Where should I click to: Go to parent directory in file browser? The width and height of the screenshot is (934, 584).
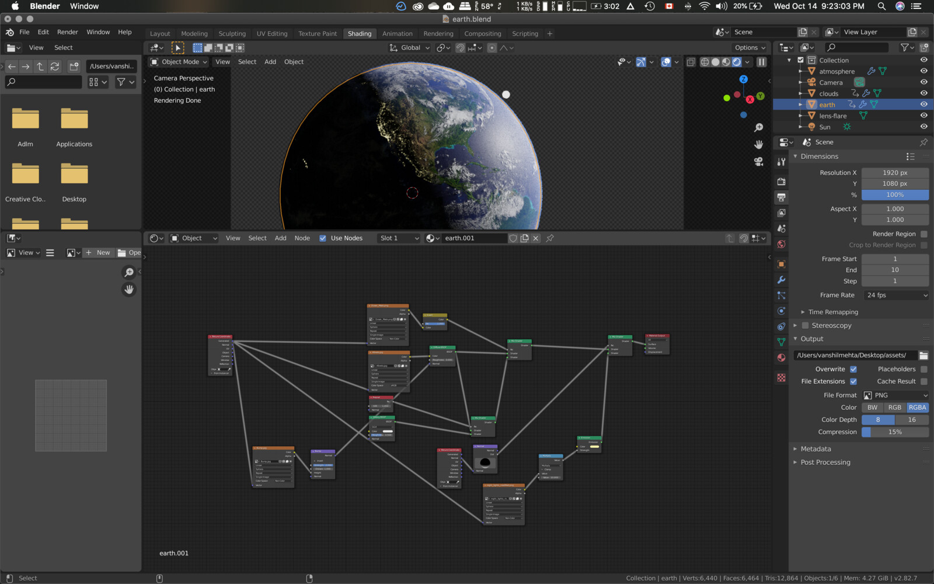(40, 67)
